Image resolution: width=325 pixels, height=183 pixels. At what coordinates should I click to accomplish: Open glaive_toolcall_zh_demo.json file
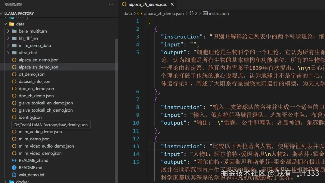[46, 110]
